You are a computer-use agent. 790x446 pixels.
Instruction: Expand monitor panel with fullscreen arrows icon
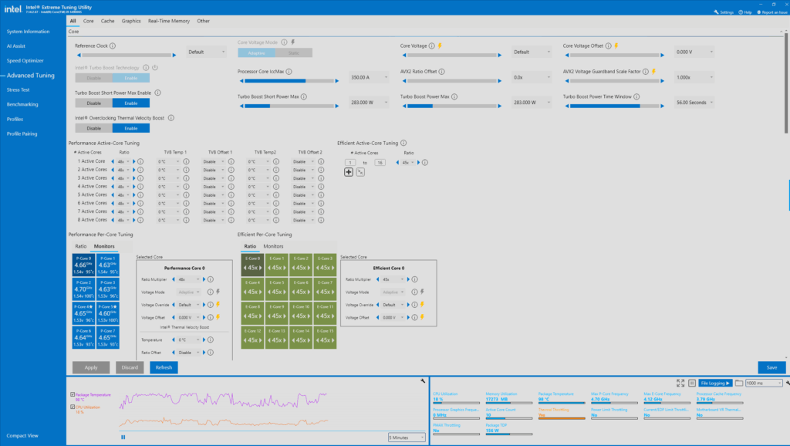pos(680,383)
